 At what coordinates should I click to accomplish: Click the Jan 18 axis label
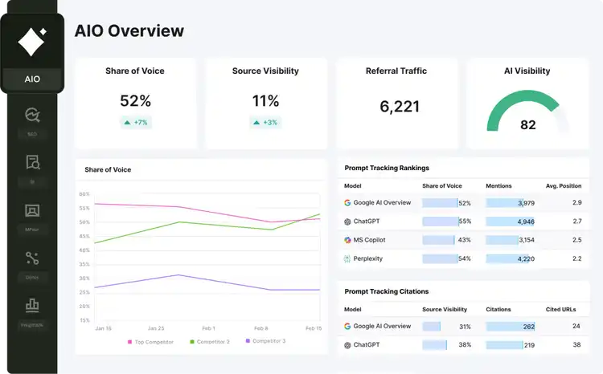click(103, 328)
